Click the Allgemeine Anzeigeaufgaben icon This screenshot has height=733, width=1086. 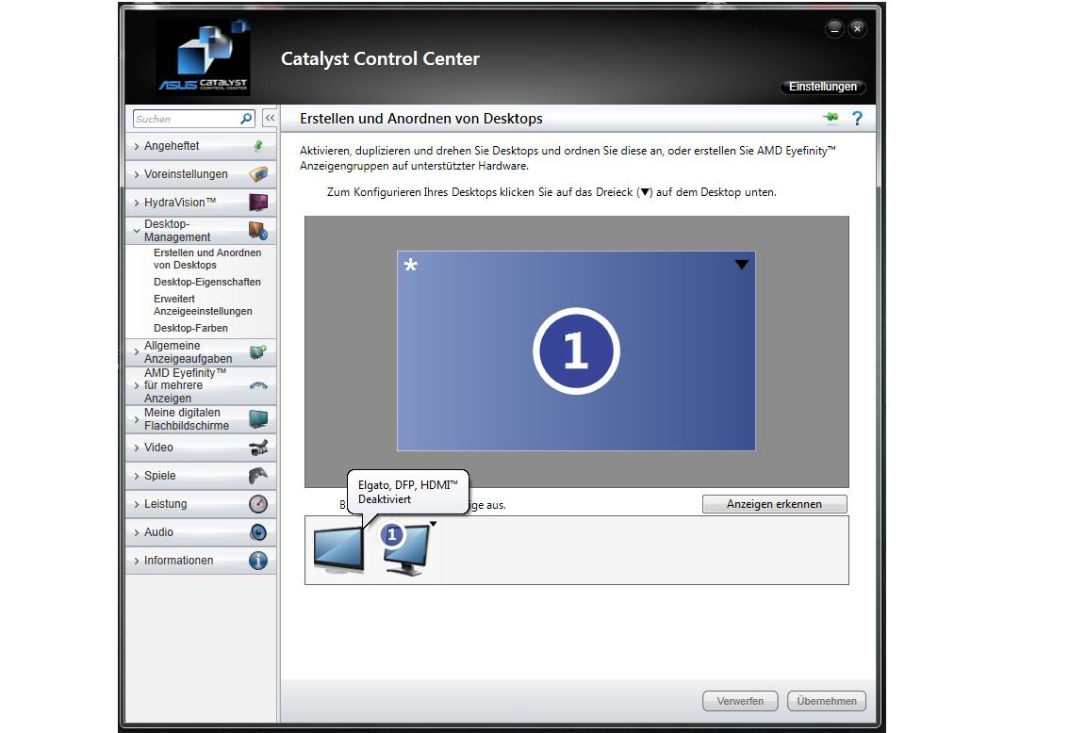click(258, 351)
